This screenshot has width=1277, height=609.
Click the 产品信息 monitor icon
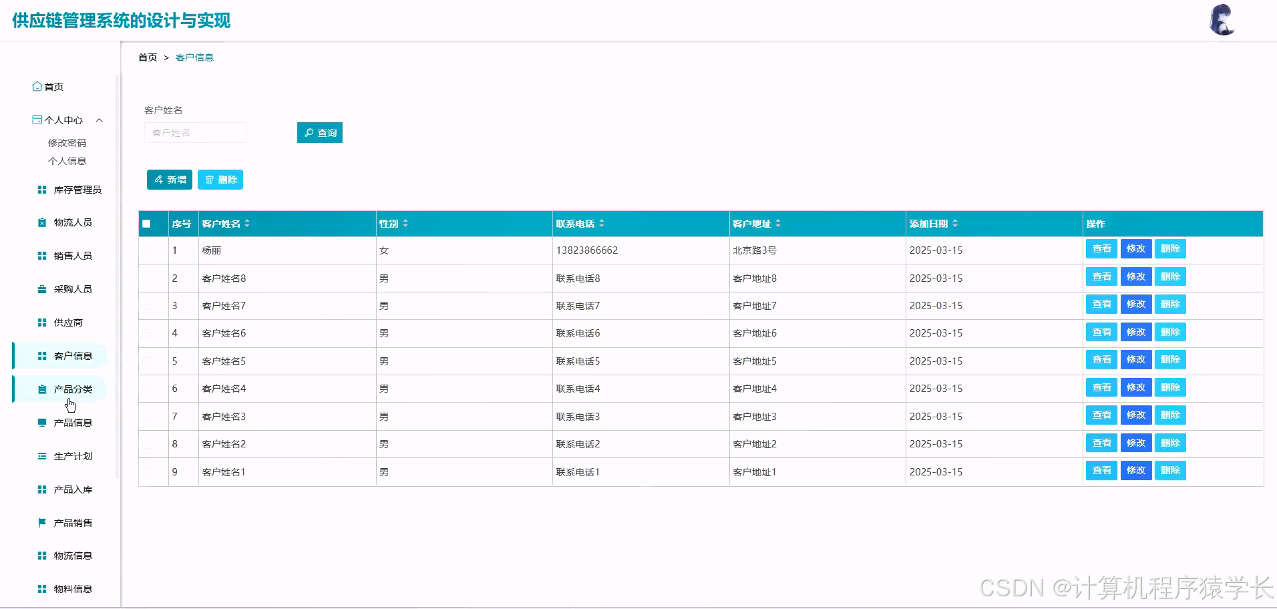pos(42,423)
